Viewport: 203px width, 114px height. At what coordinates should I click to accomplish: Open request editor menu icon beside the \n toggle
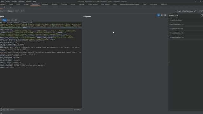tap(16, 20)
